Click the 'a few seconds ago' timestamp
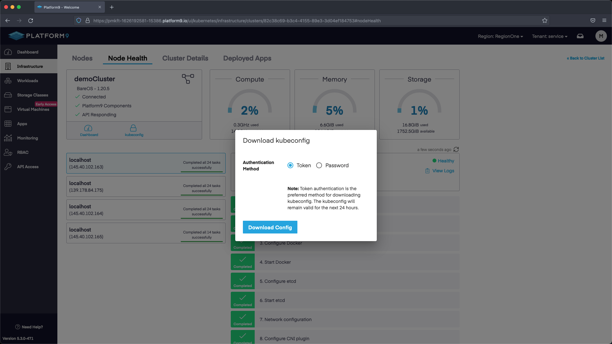 point(434,150)
